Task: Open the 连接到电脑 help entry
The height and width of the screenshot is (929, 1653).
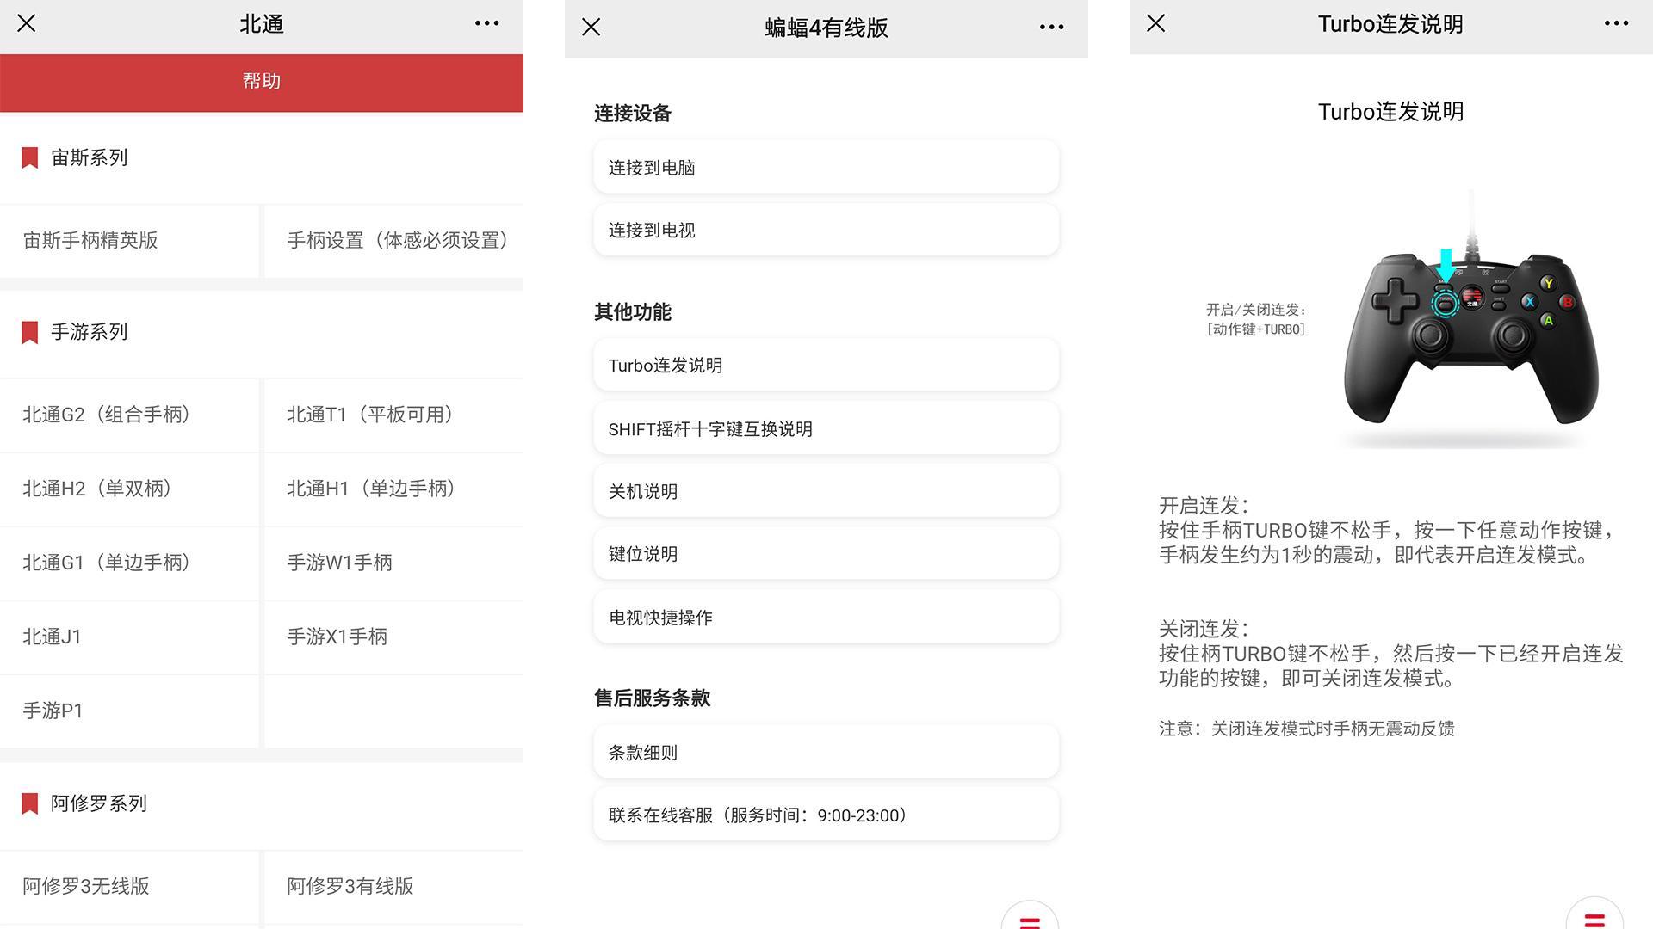Action: click(x=825, y=167)
